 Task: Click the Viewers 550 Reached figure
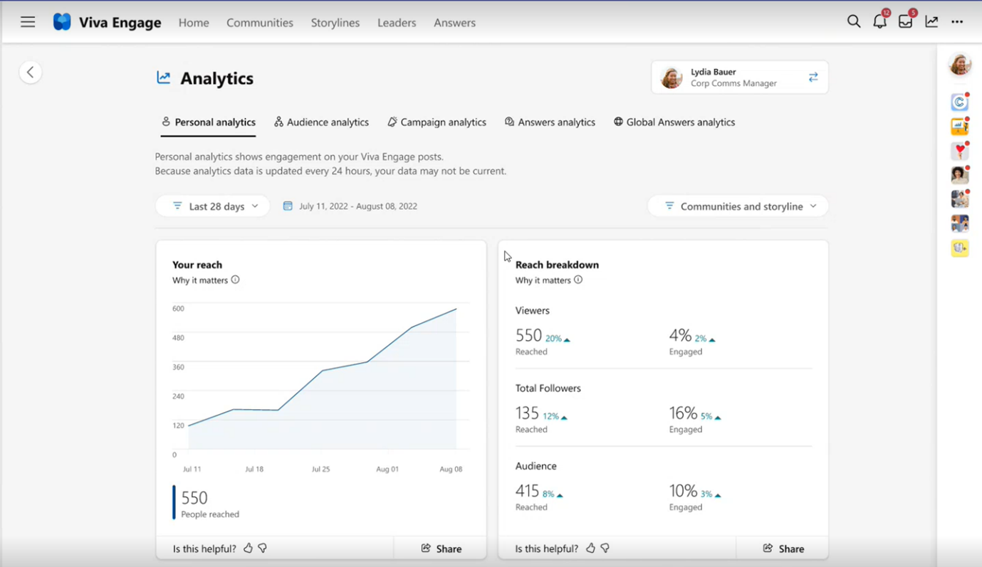[529, 336]
